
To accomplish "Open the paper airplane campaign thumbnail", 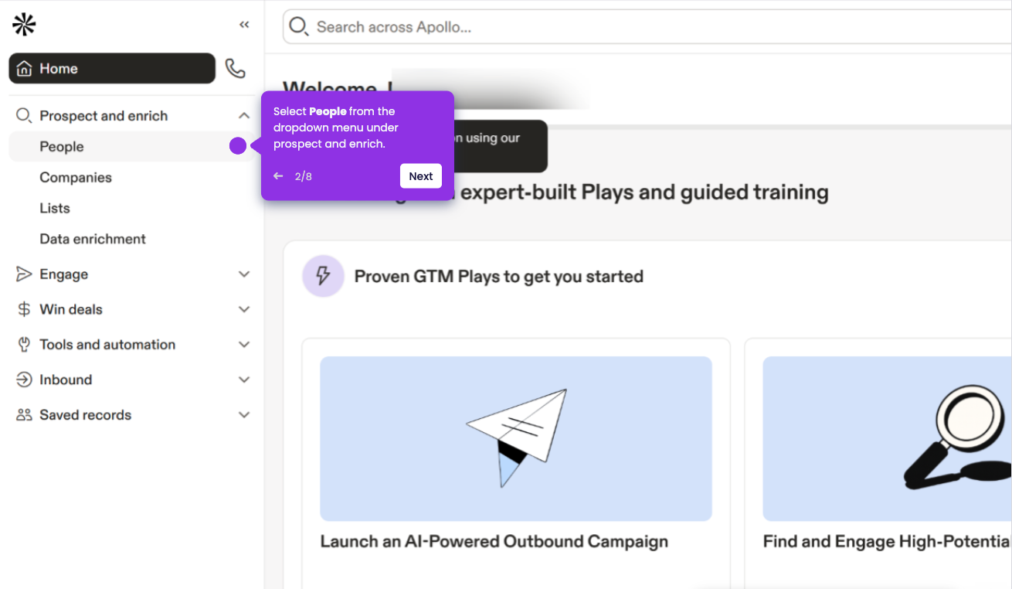I will 516,438.
